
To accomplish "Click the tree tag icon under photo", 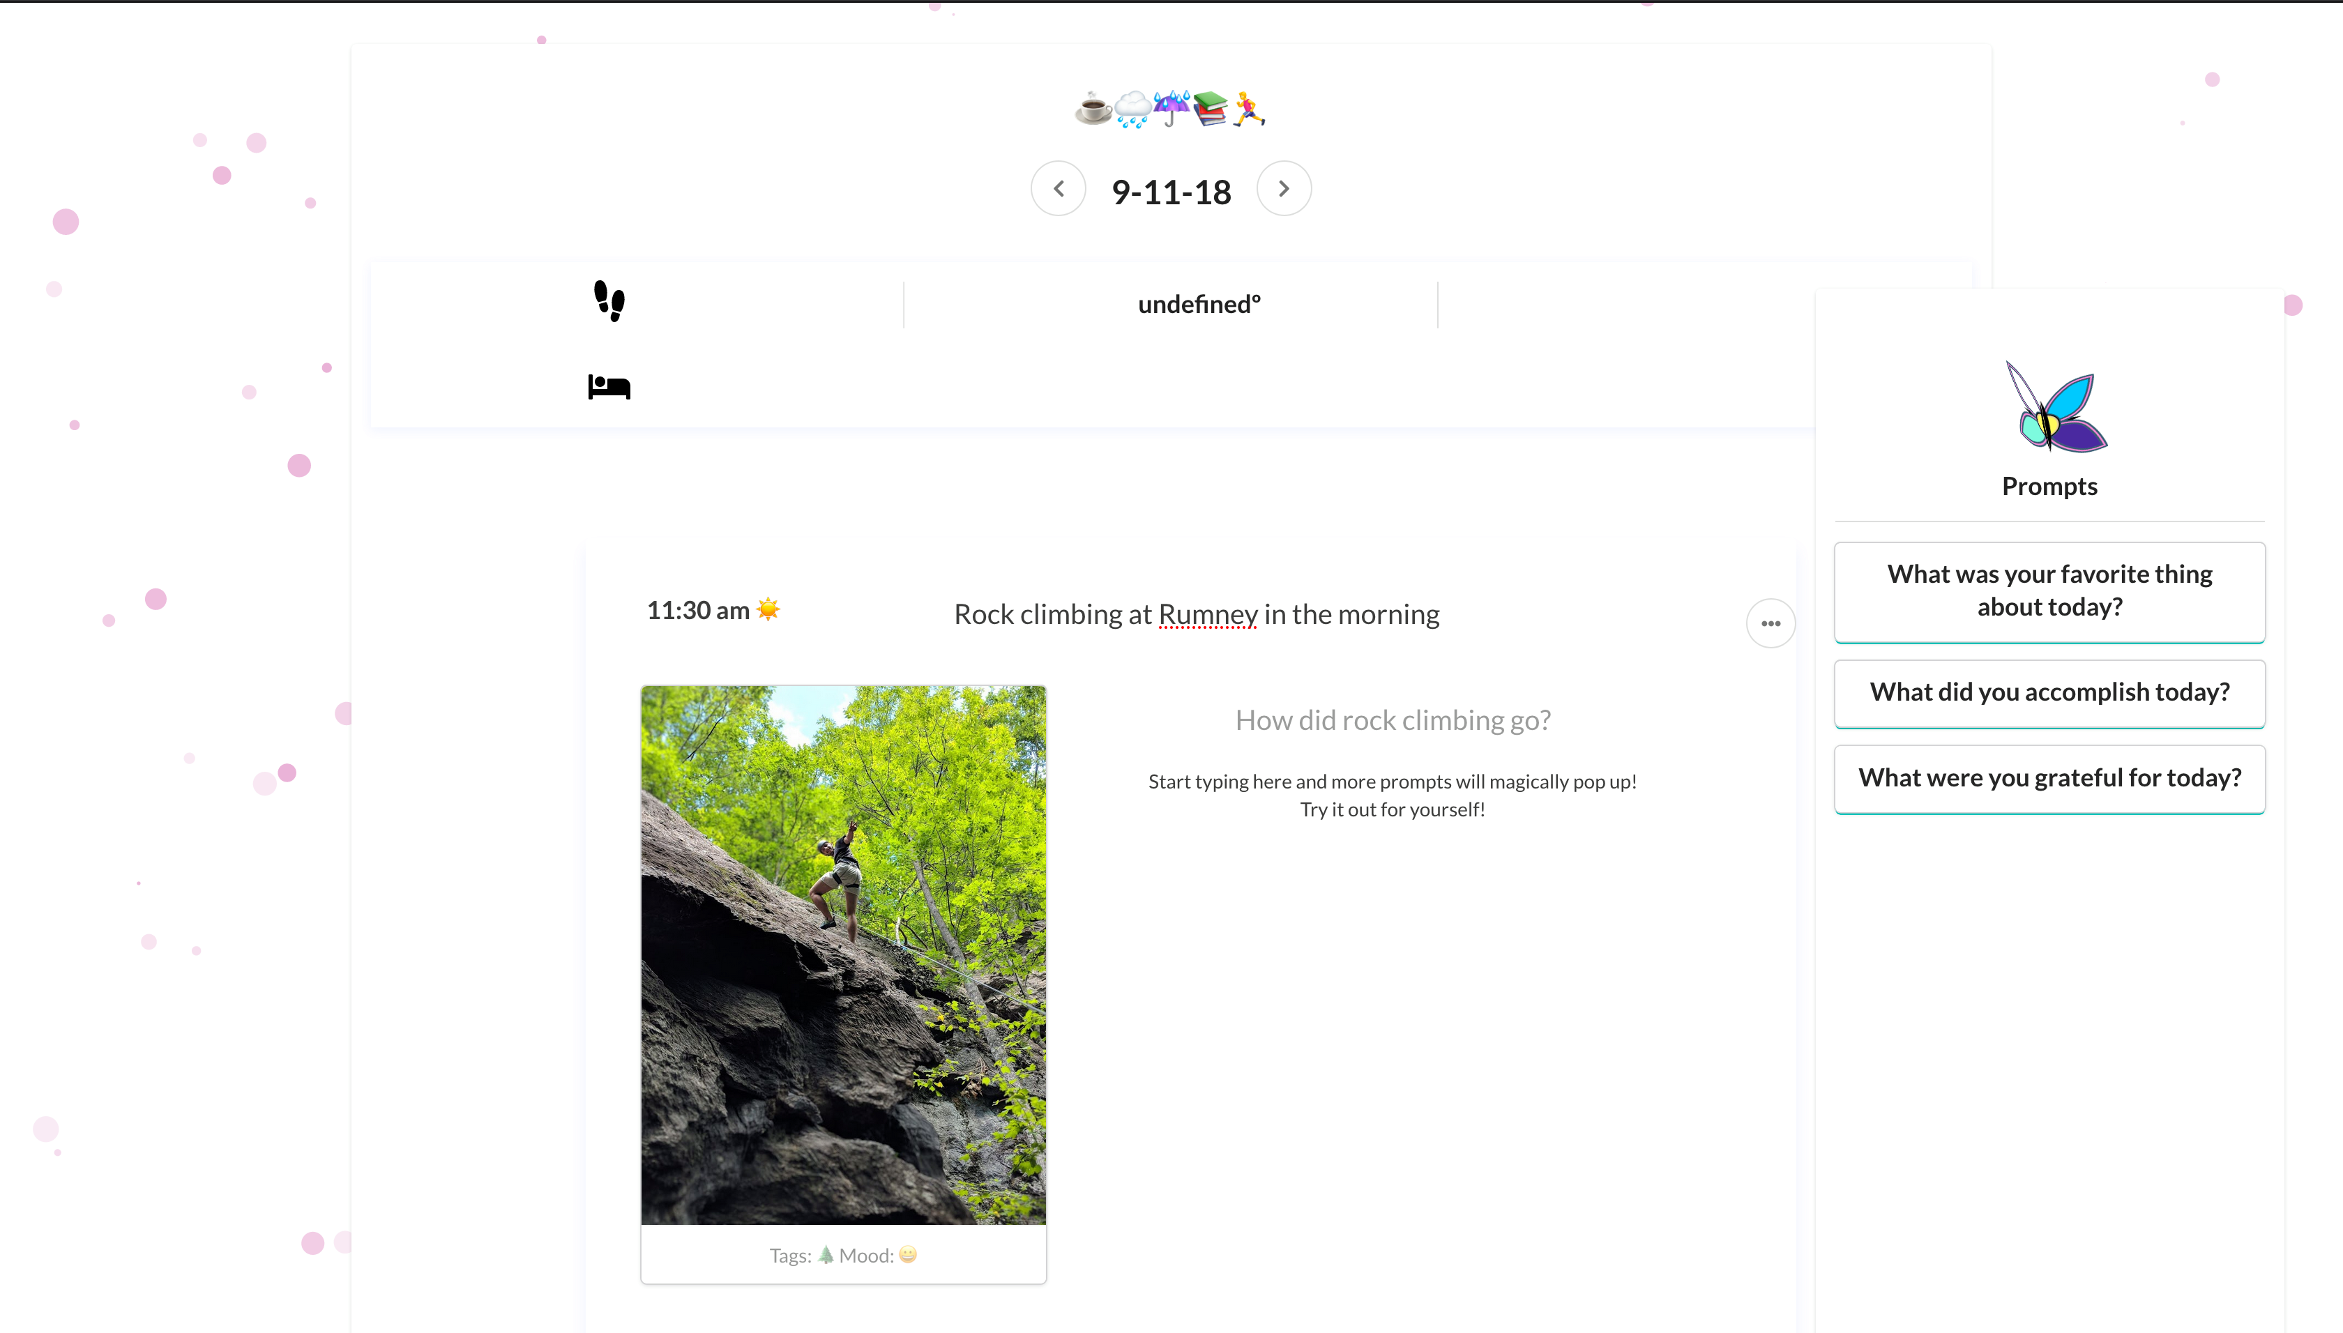I will tap(826, 1254).
